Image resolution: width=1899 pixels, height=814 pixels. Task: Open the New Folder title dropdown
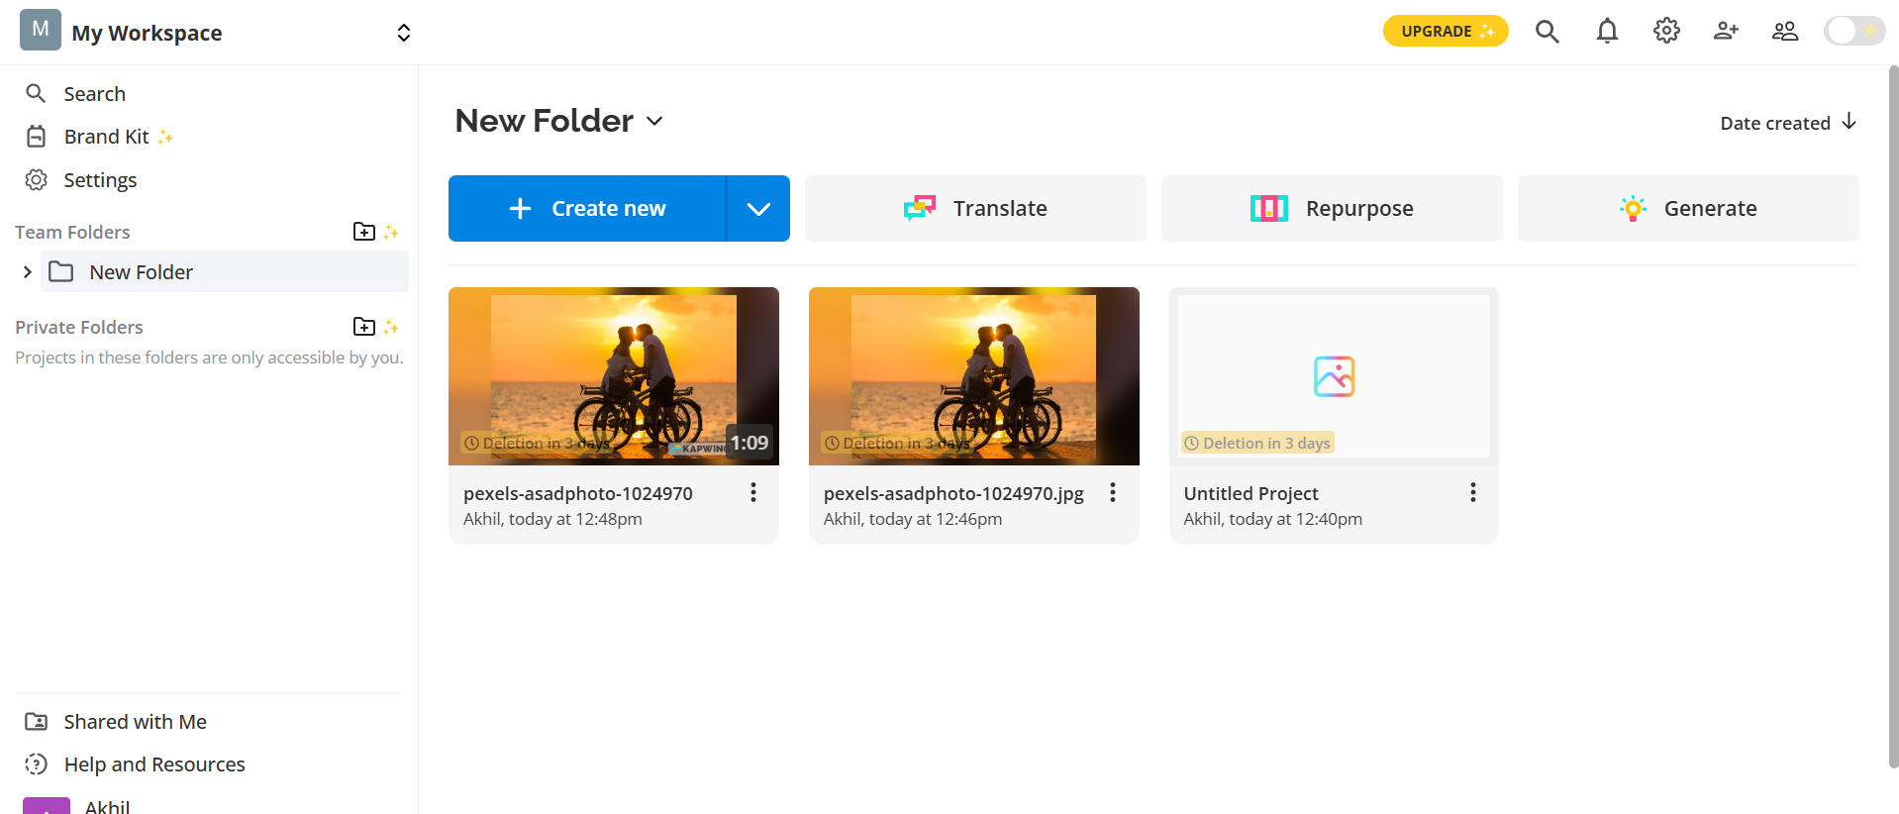pyautogui.click(x=654, y=121)
